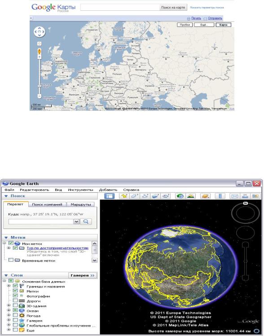Uncheck the Мои метки checkbox

(11, 243)
